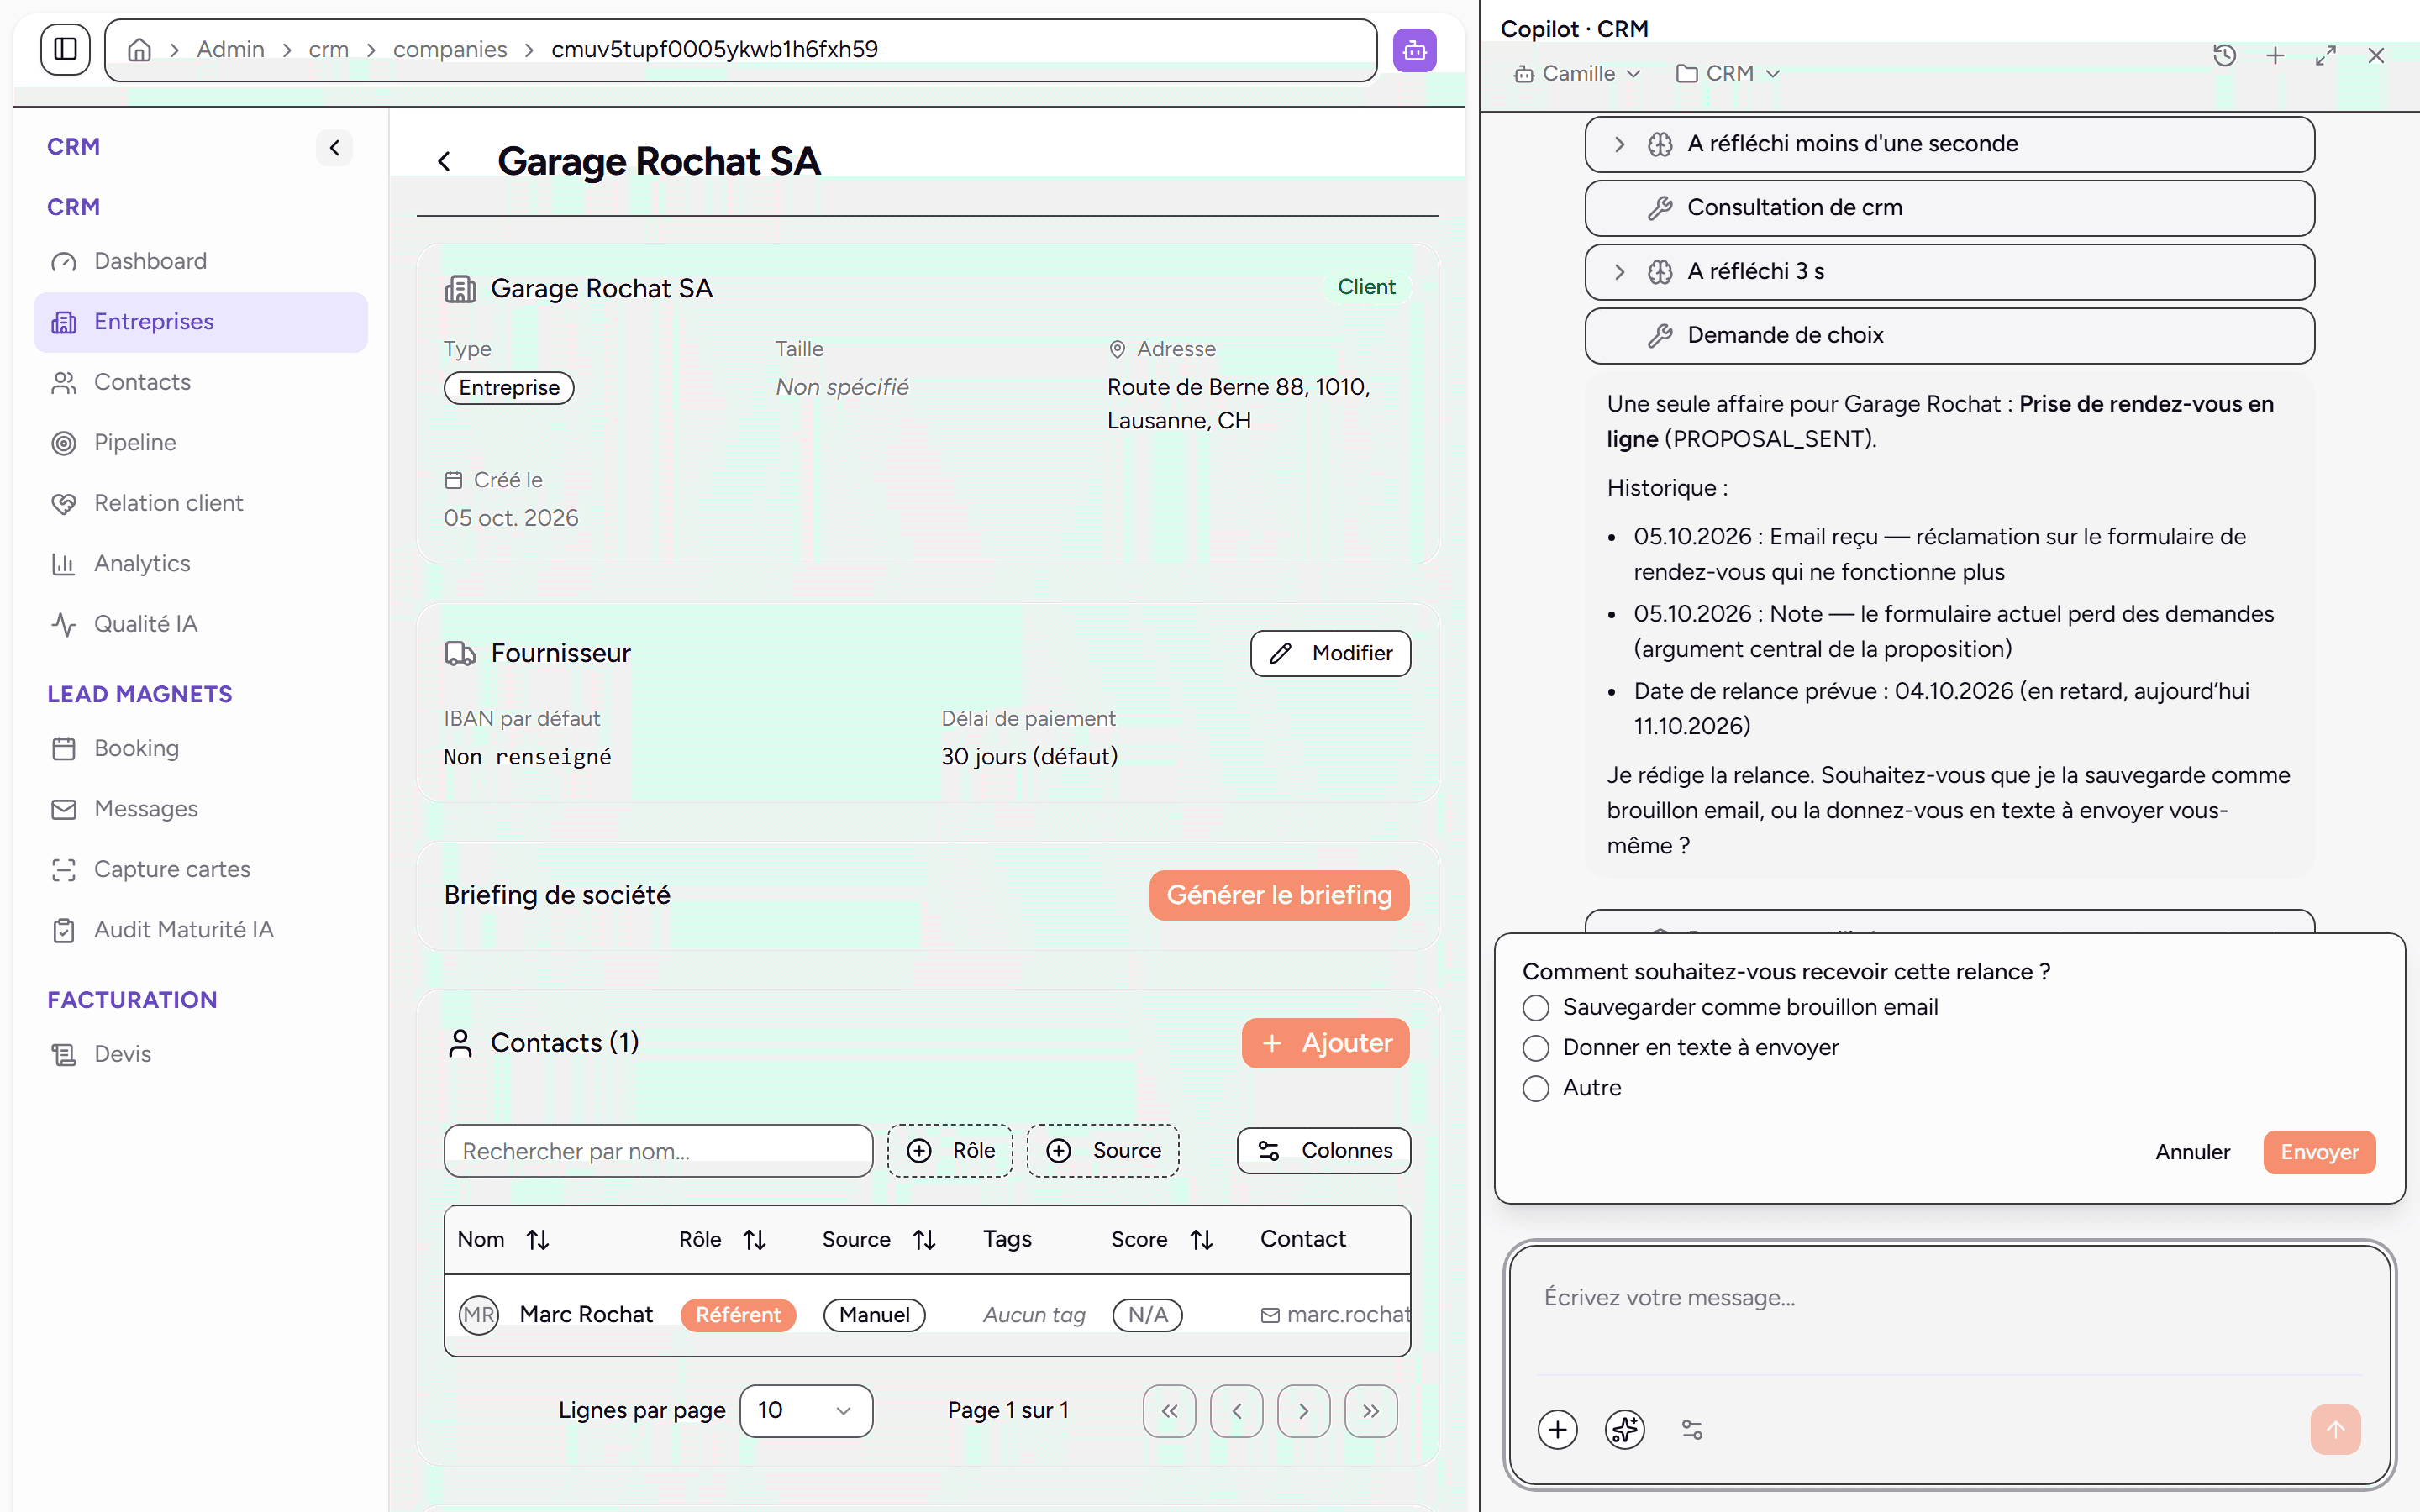Open Pipeline in the sidebar
The image size is (2420, 1512).
200,442
